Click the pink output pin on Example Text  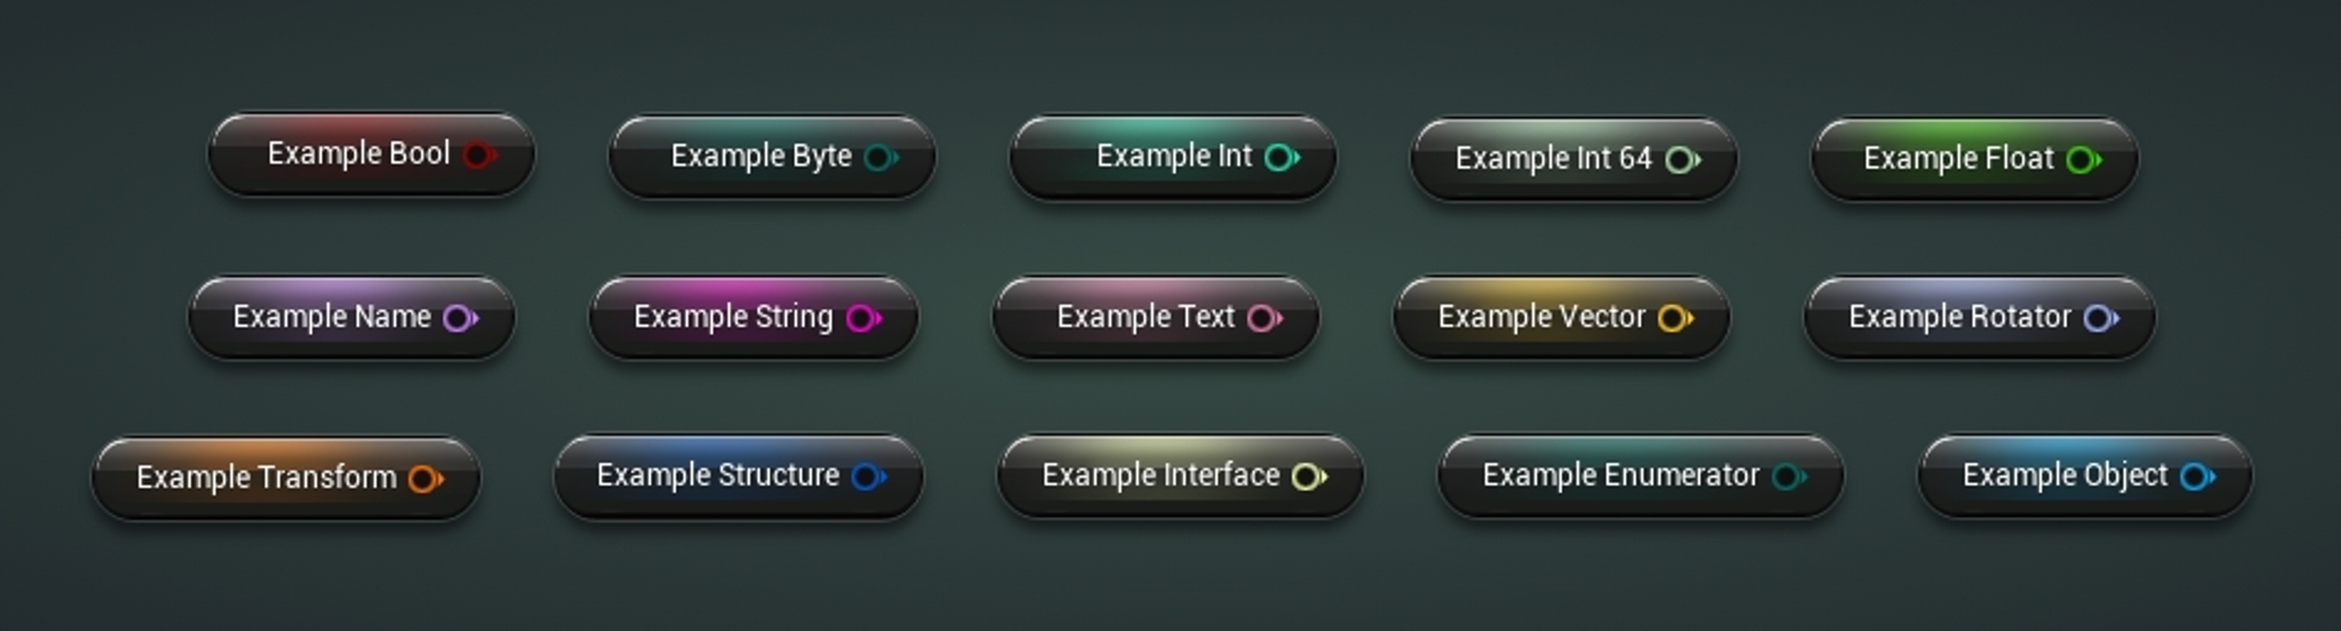pyautogui.click(x=1265, y=318)
